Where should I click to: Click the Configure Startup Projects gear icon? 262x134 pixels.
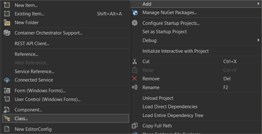[135, 23]
